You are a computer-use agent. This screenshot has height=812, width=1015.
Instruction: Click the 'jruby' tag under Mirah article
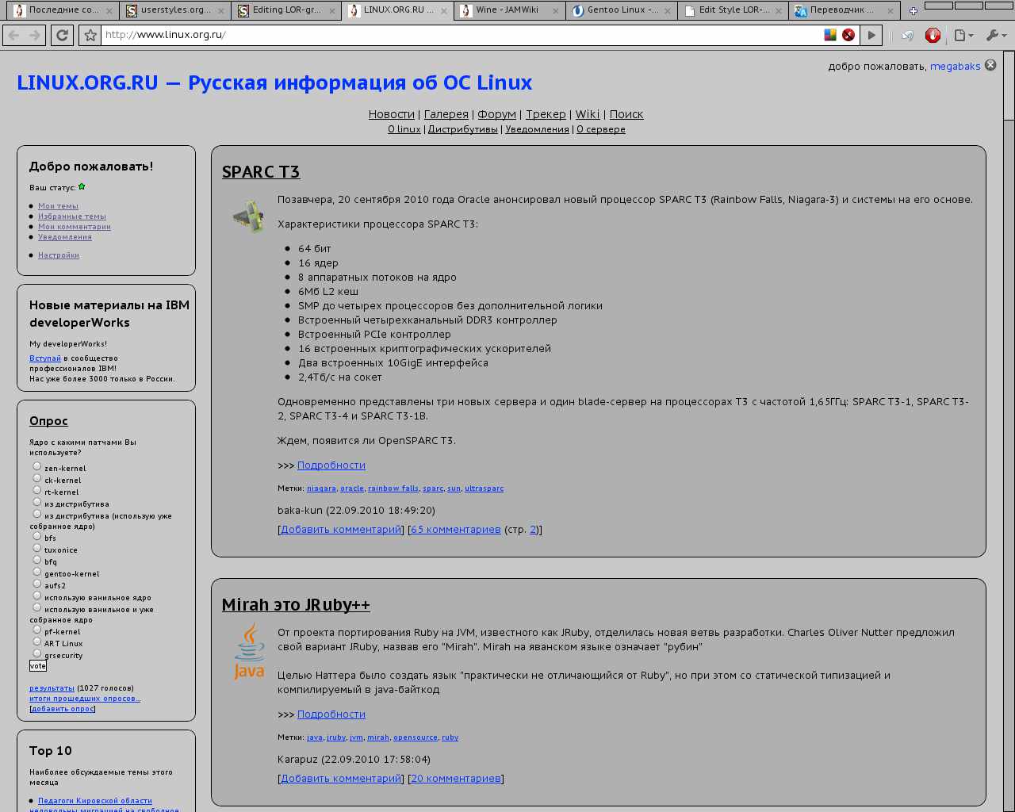tap(336, 737)
